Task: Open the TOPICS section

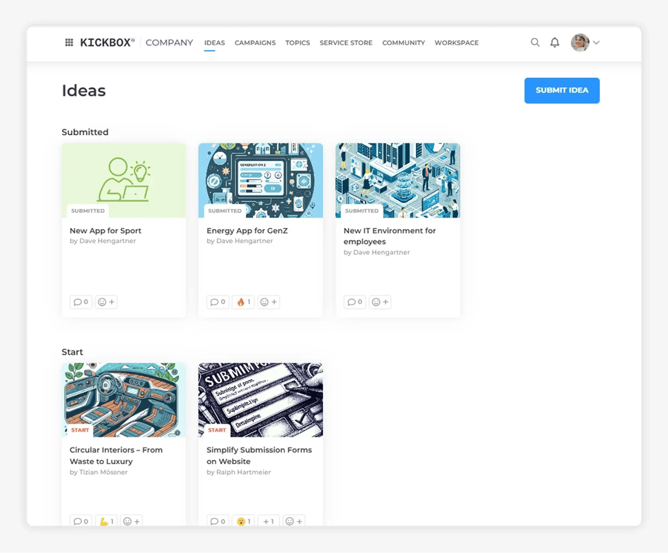Action: (298, 43)
